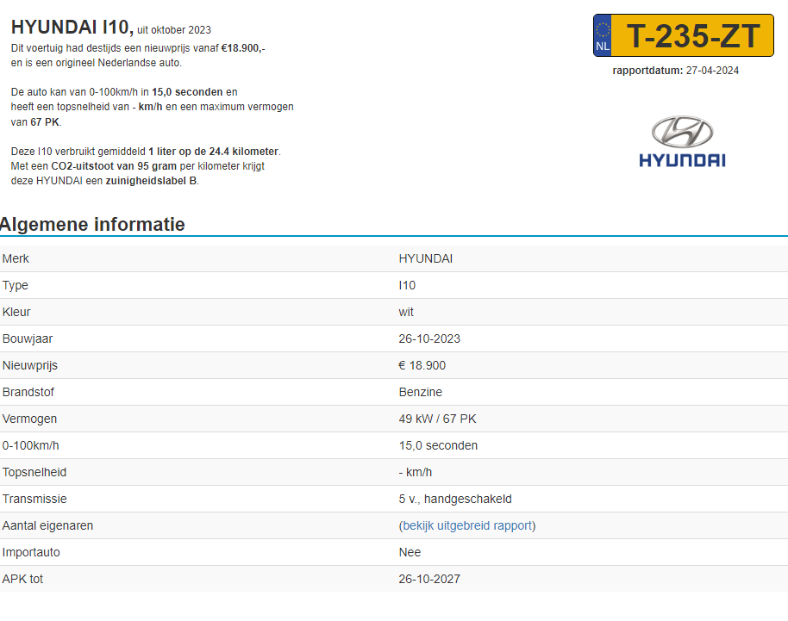Click the 'Vermogen' row label

point(29,419)
